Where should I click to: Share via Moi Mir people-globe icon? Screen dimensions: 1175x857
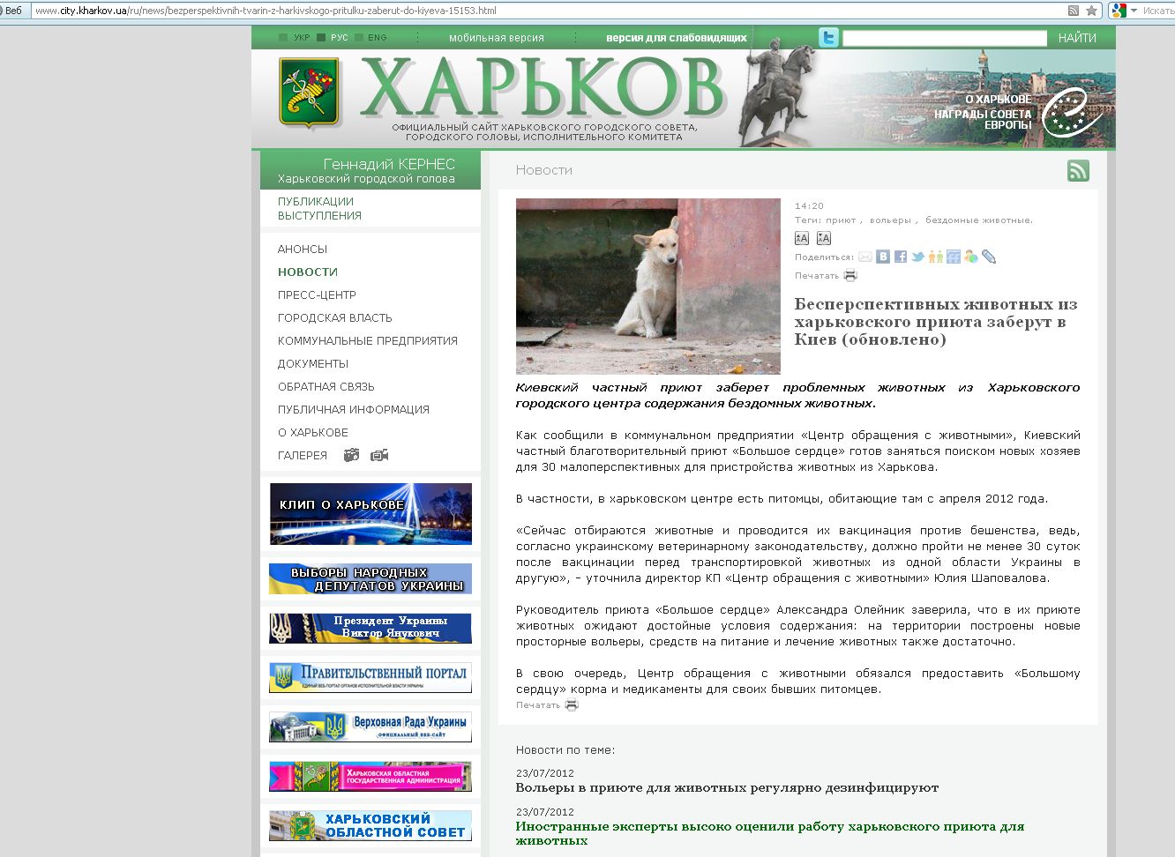click(x=971, y=257)
